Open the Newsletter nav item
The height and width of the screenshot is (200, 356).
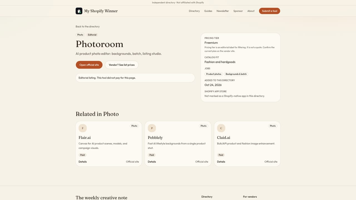click(x=223, y=11)
